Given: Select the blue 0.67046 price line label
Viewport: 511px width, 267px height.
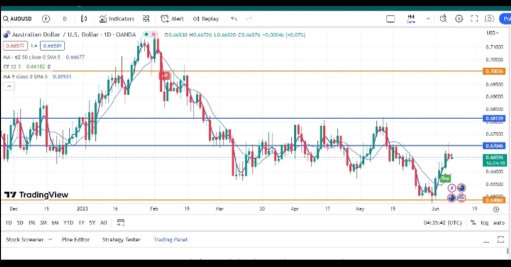Looking at the screenshot, I should [494, 146].
